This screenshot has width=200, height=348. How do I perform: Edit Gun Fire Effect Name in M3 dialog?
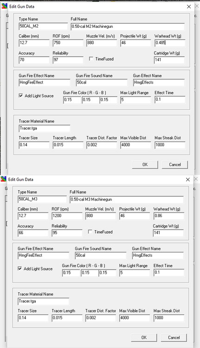[43, 256]
